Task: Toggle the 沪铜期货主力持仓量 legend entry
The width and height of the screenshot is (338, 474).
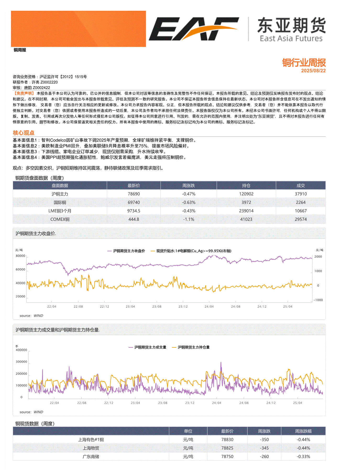Action: tap(191, 347)
